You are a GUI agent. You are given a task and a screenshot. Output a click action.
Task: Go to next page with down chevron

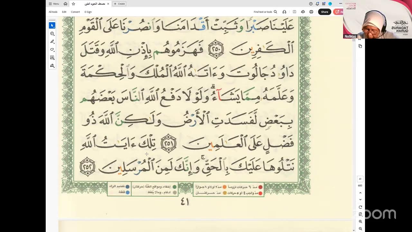pyautogui.click(x=360, y=199)
